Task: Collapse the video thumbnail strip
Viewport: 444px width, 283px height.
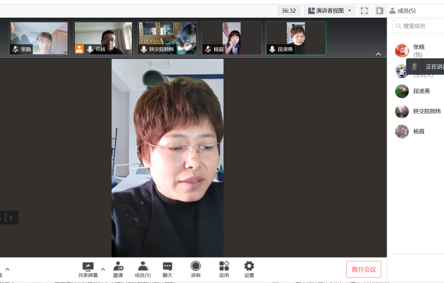Action: pos(378,54)
